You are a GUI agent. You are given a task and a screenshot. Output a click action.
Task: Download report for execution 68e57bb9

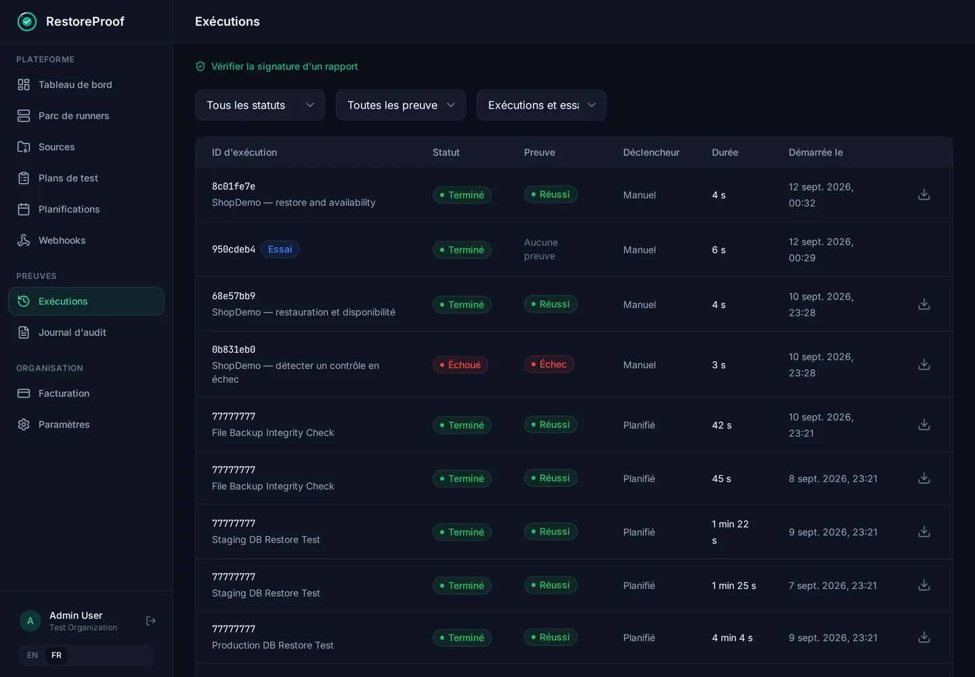924,305
